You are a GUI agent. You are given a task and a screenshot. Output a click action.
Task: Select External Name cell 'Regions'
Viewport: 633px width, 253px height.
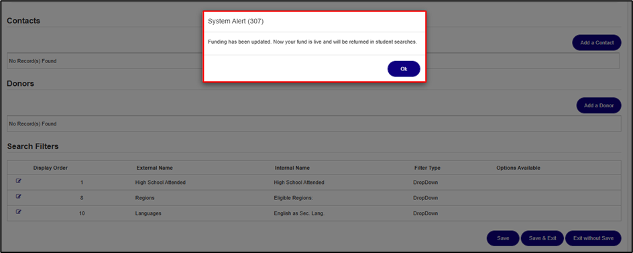[x=145, y=198]
